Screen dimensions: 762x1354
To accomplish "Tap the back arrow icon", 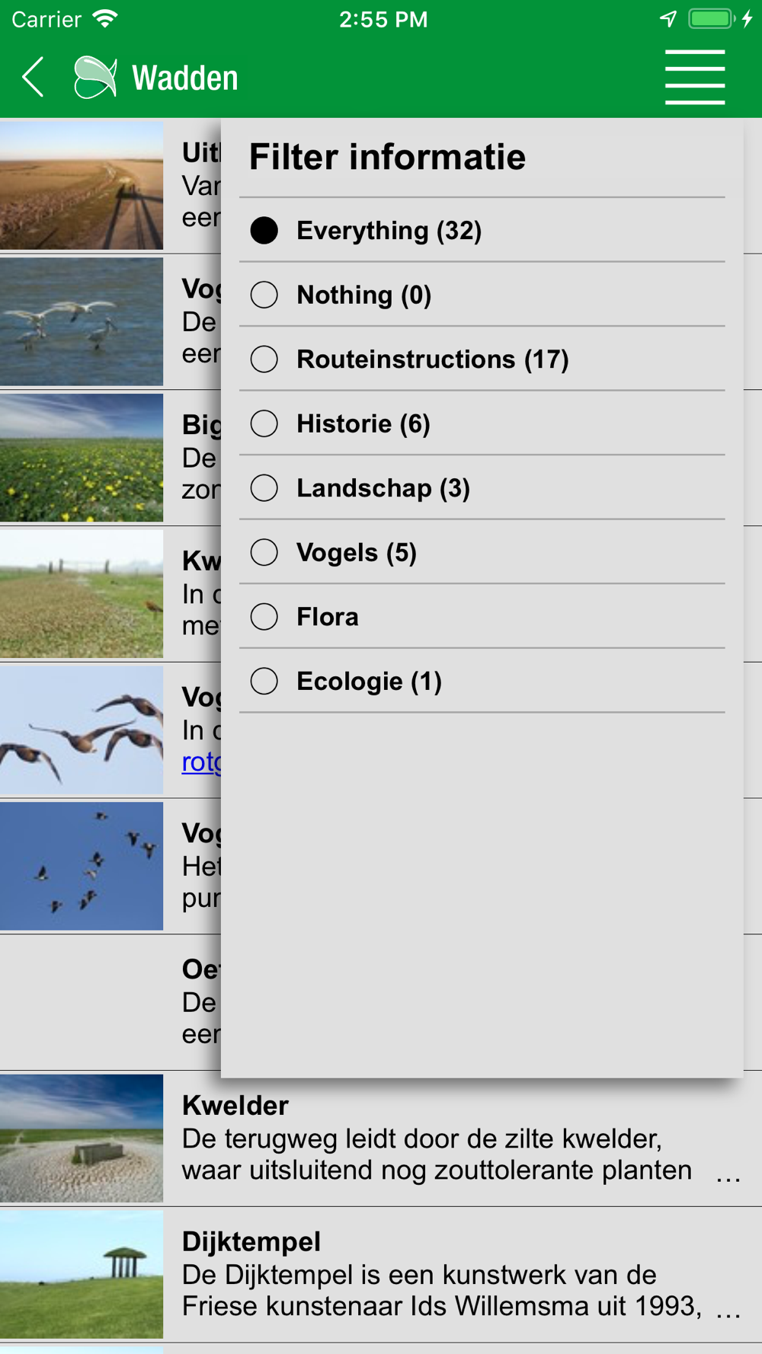I will pos(33,77).
